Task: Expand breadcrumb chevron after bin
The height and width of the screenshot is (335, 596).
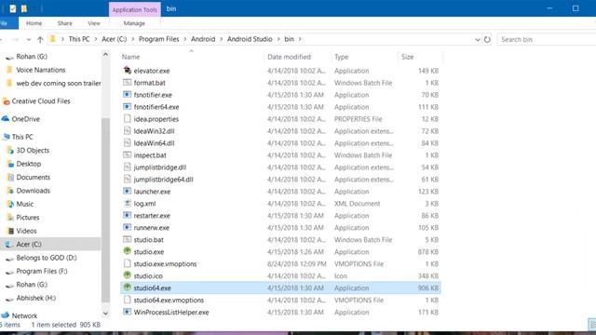Action: coord(300,39)
